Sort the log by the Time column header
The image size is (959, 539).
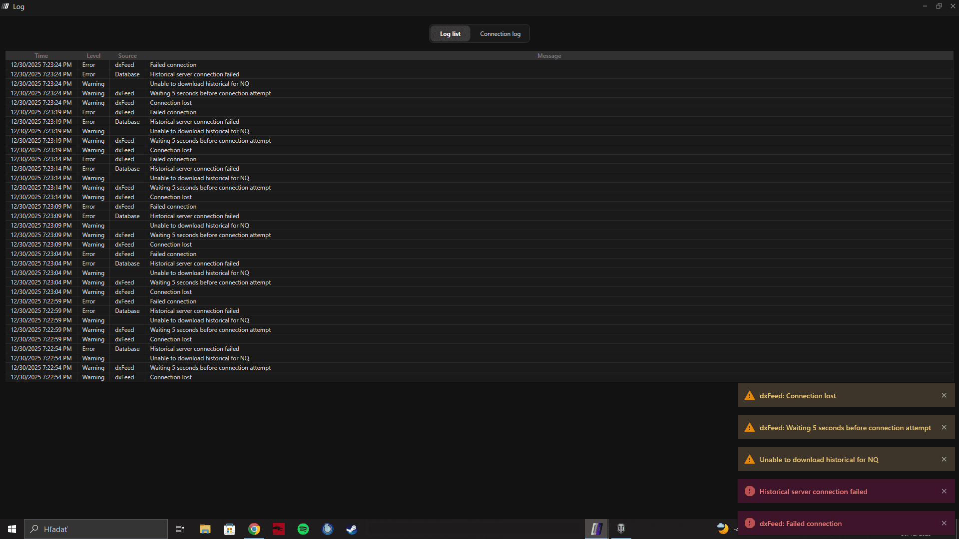tap(41, 56)
